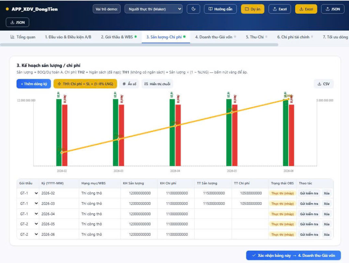Switch to the Tổng quan tab
Screen dimensions: 349x263
(23, 37)
